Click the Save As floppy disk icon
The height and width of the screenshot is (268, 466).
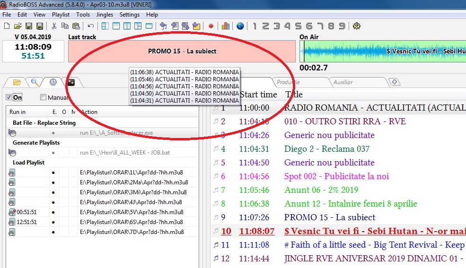pos(40,26)
